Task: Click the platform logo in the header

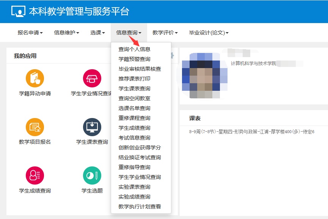Action: (17, 12)
